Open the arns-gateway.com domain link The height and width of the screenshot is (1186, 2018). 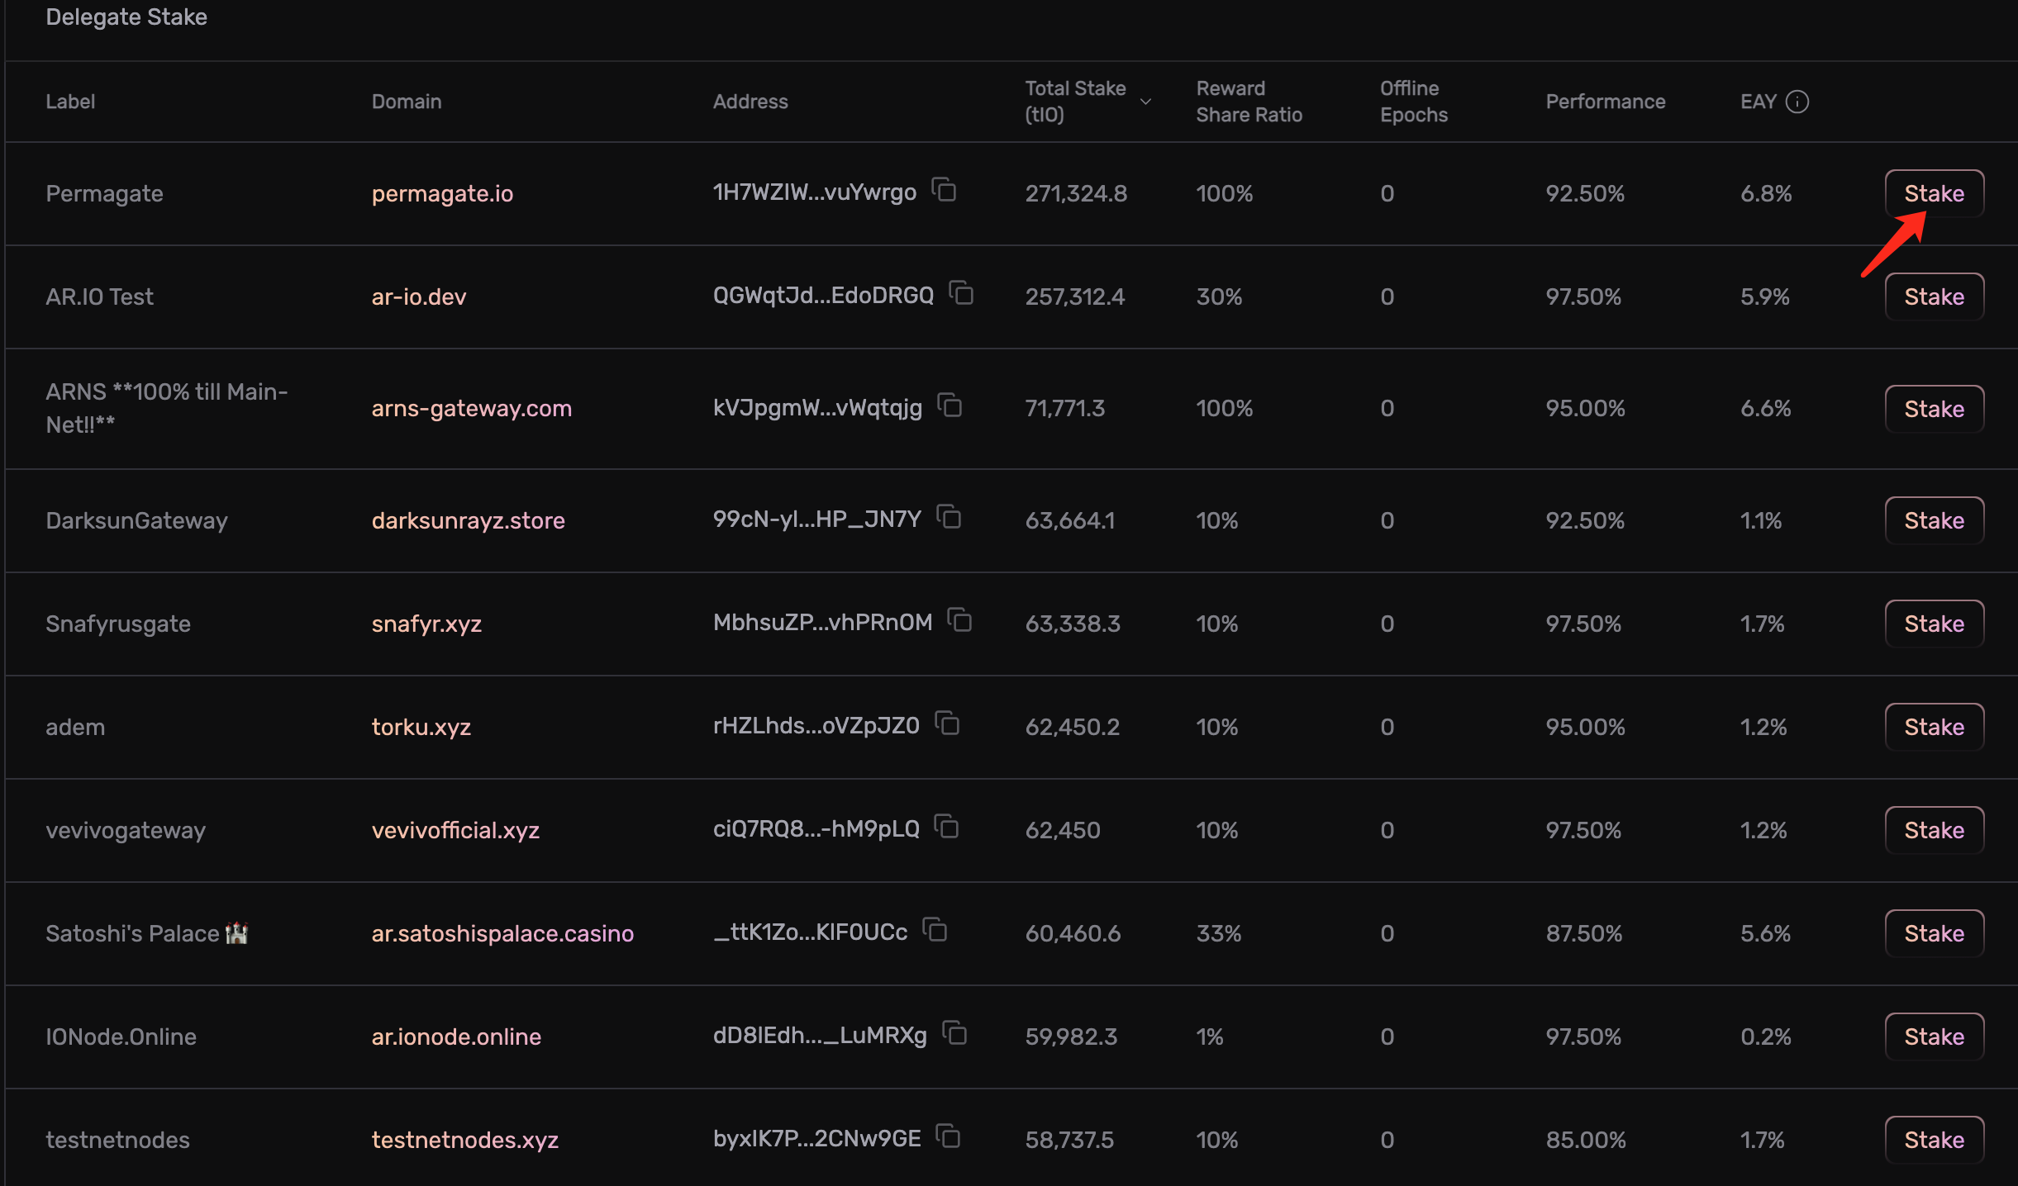point(471,408)
